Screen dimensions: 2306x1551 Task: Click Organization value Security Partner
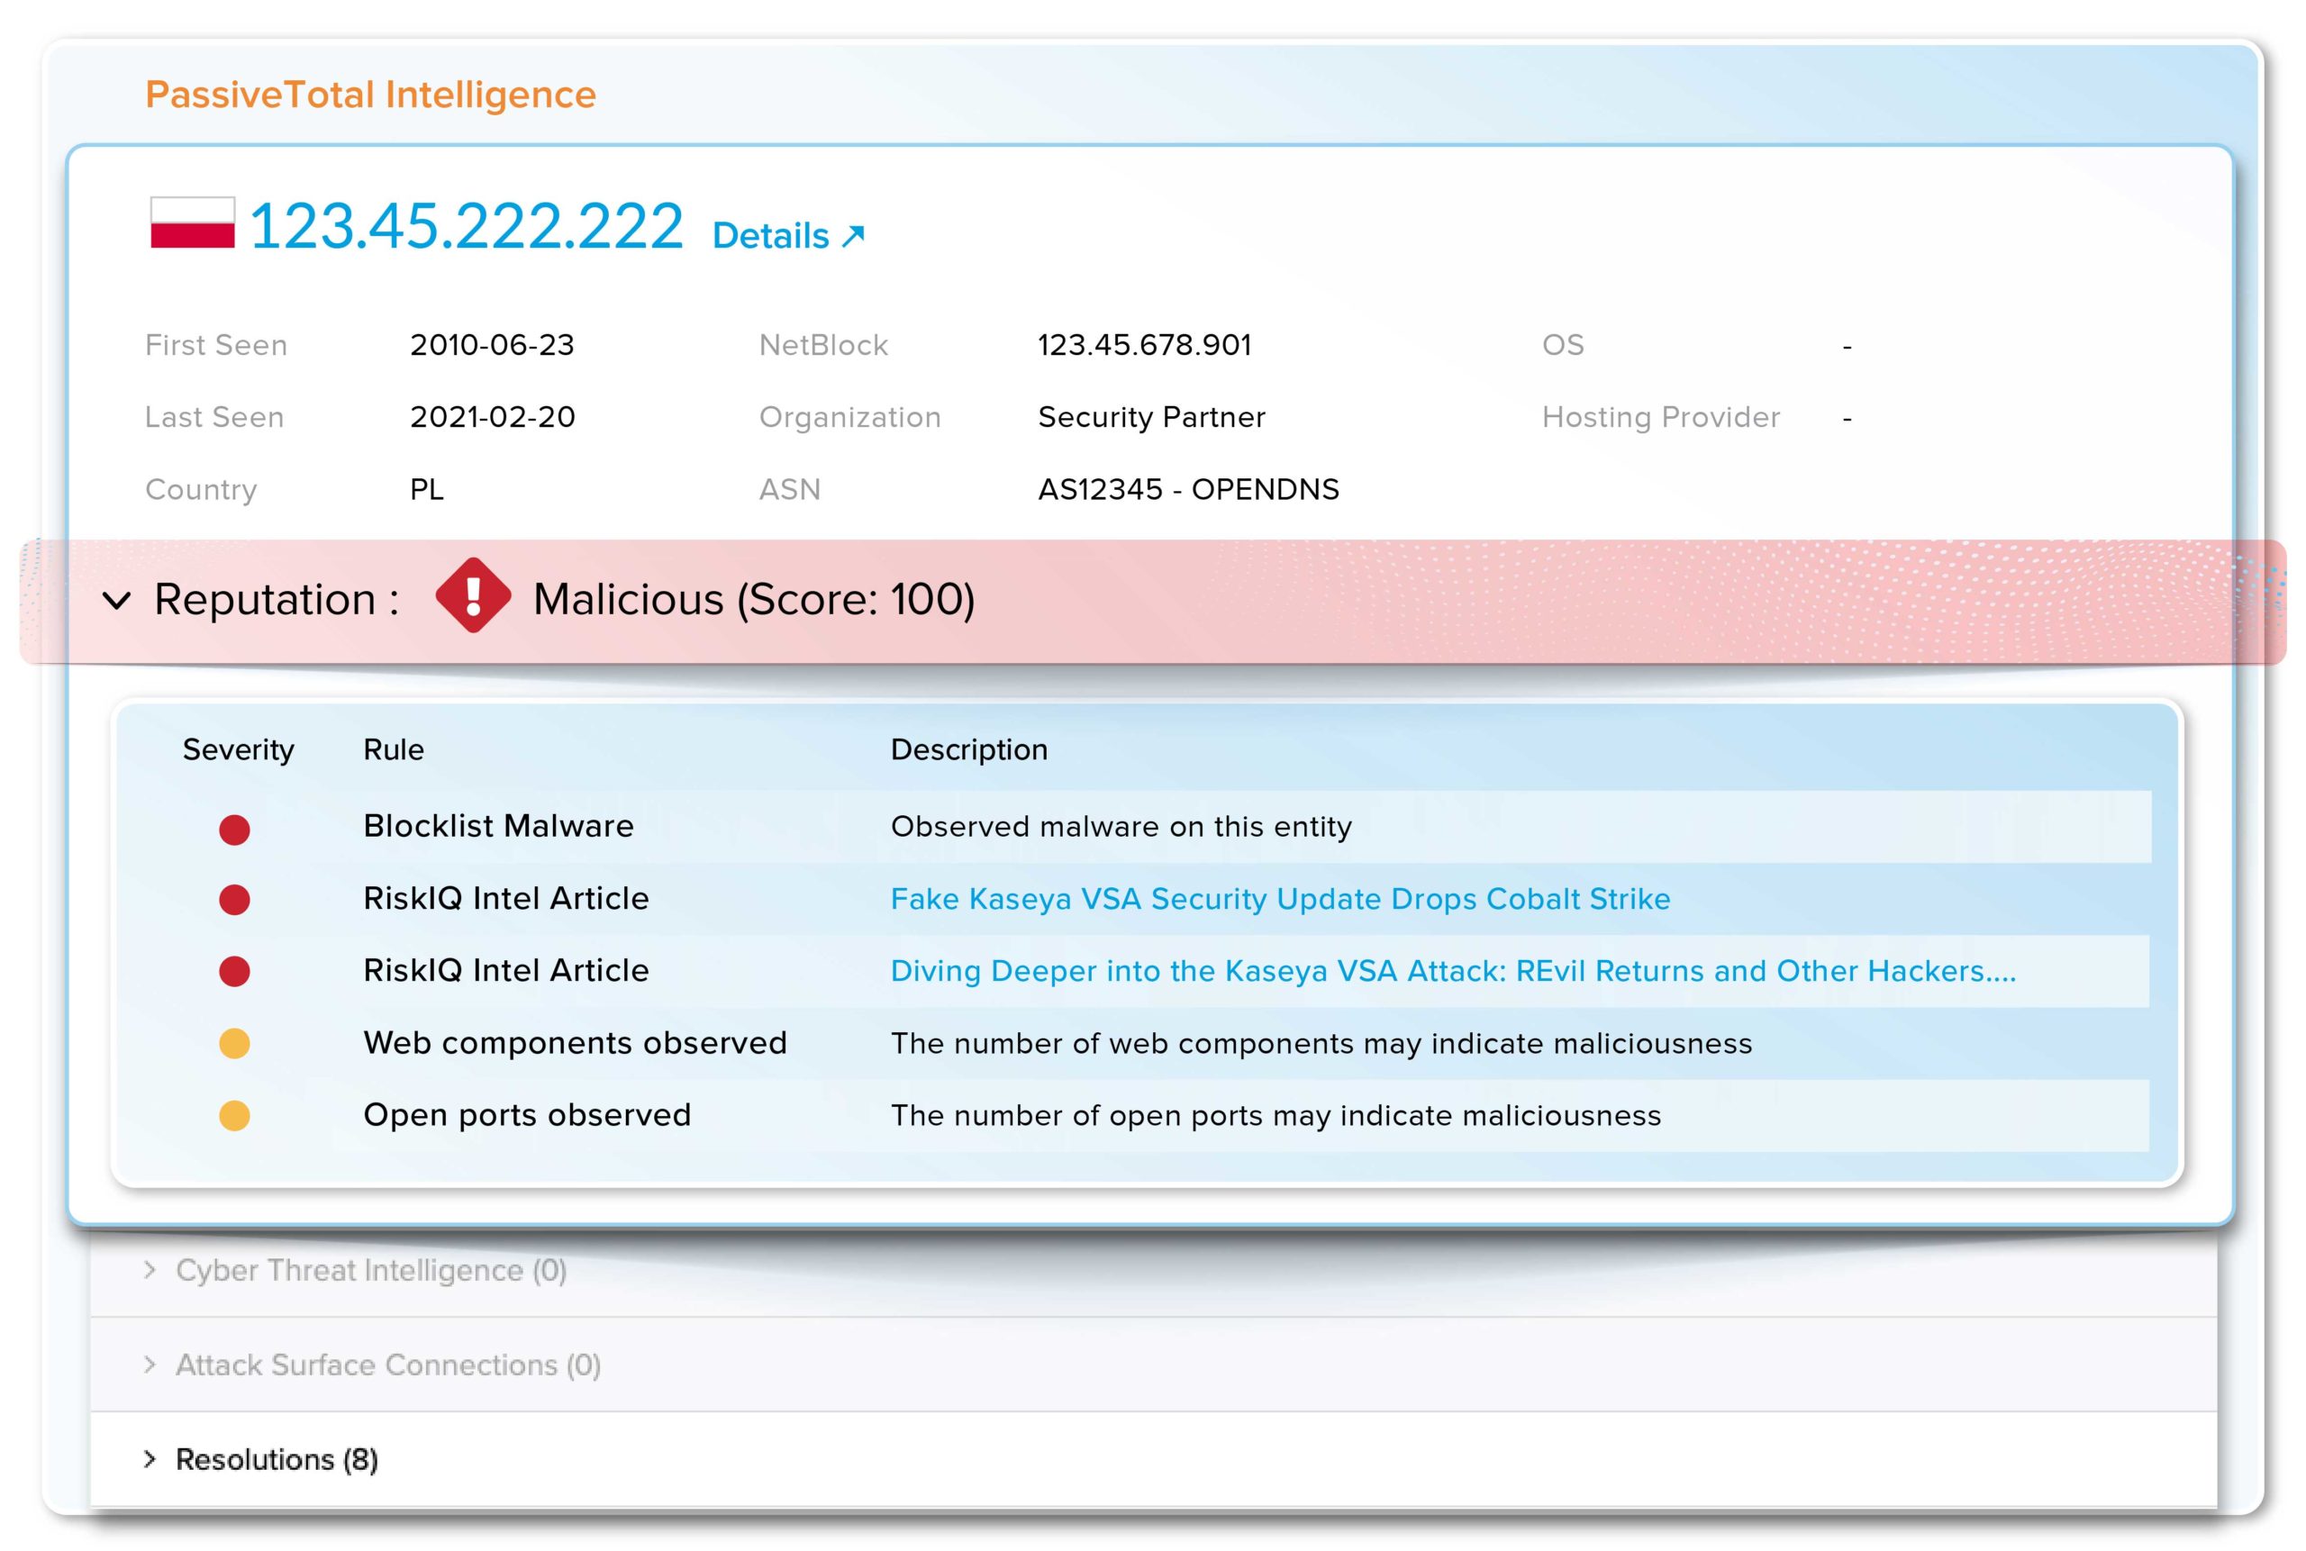(x=1151, y=417)
